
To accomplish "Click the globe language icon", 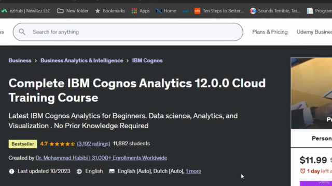I will [x=79, y=171].
